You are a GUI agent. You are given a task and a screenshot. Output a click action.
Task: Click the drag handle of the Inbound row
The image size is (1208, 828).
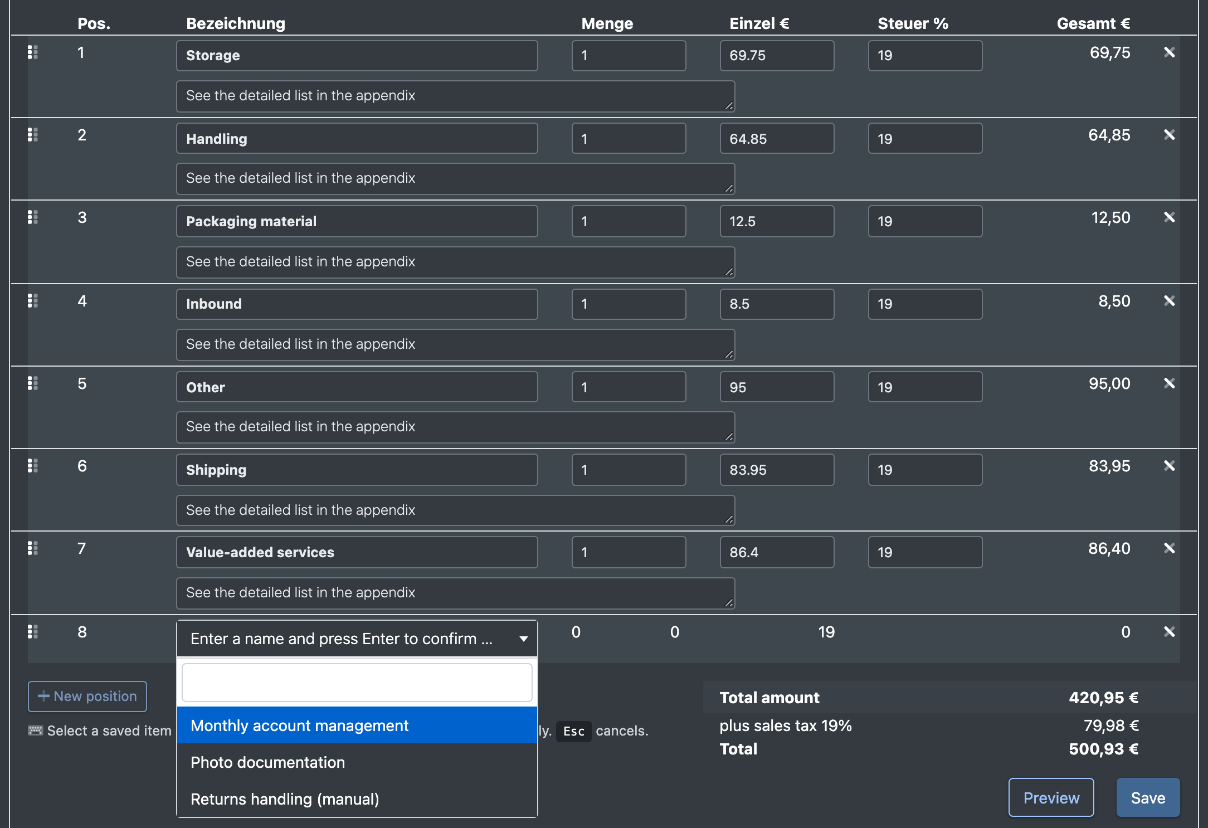33,301
